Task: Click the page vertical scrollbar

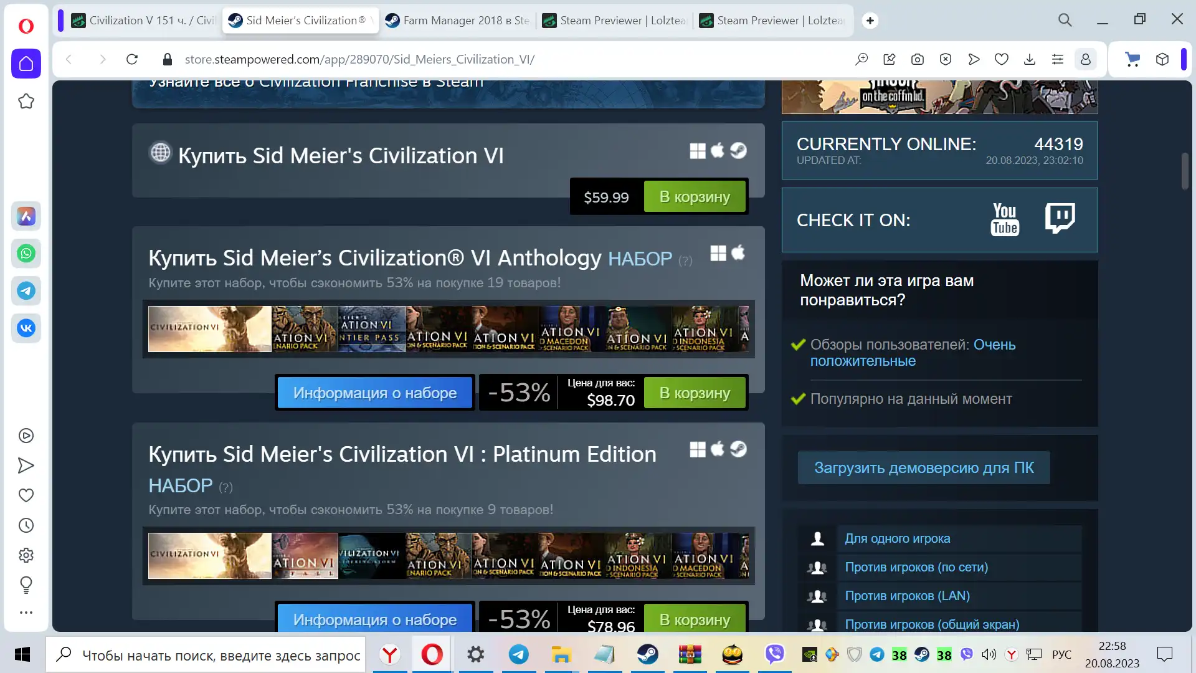Action: coord(1185,171)
